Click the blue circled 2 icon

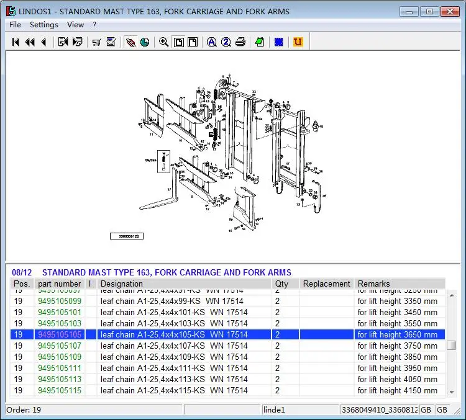coord(226,42)
